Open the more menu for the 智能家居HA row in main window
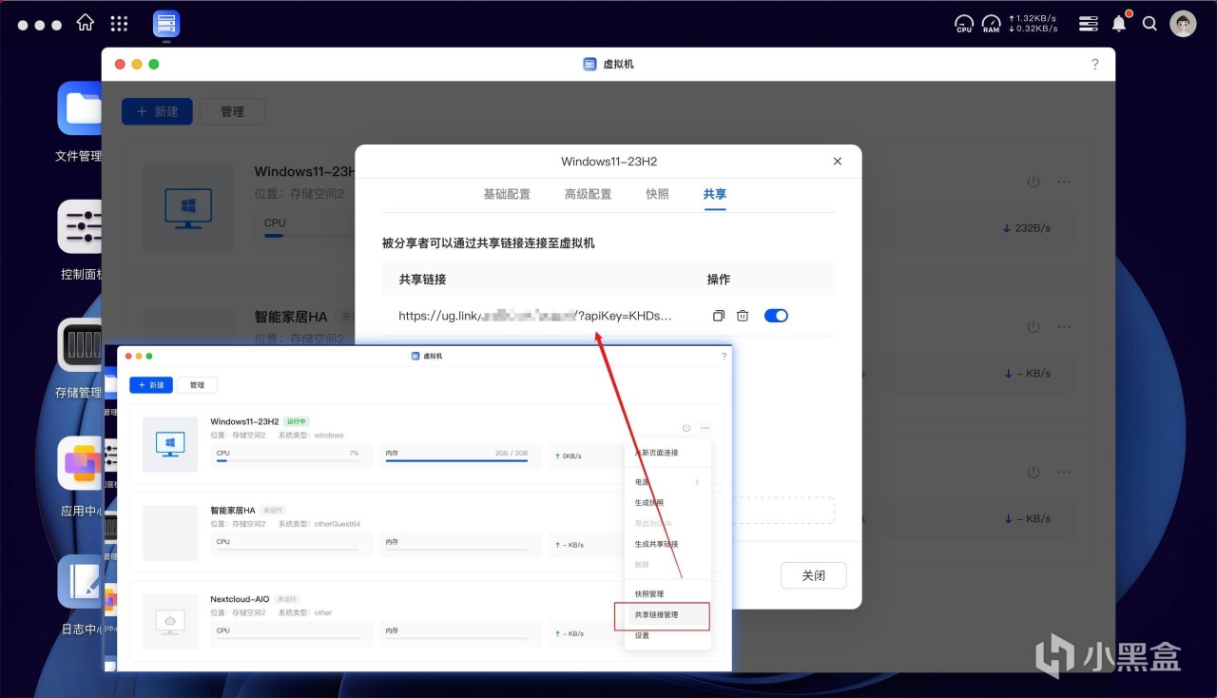Screen dimensions: 1217x698 pyautogui.click(x=1065, y=327)
